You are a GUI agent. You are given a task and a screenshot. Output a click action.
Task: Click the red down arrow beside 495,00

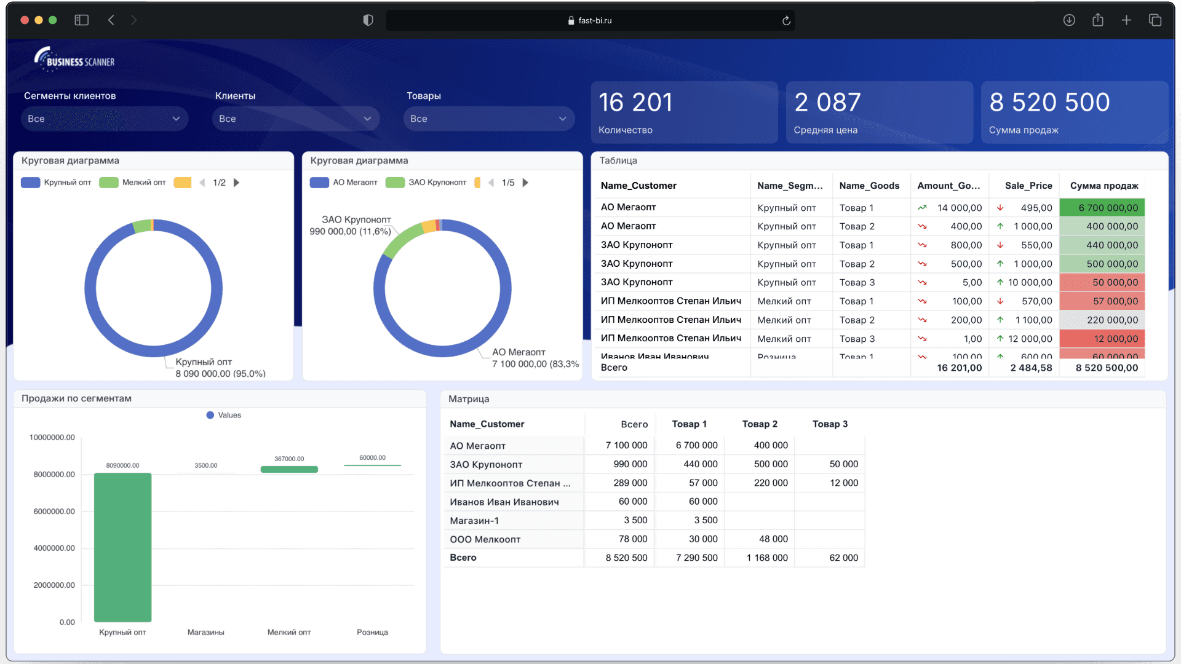point(1000,208)
